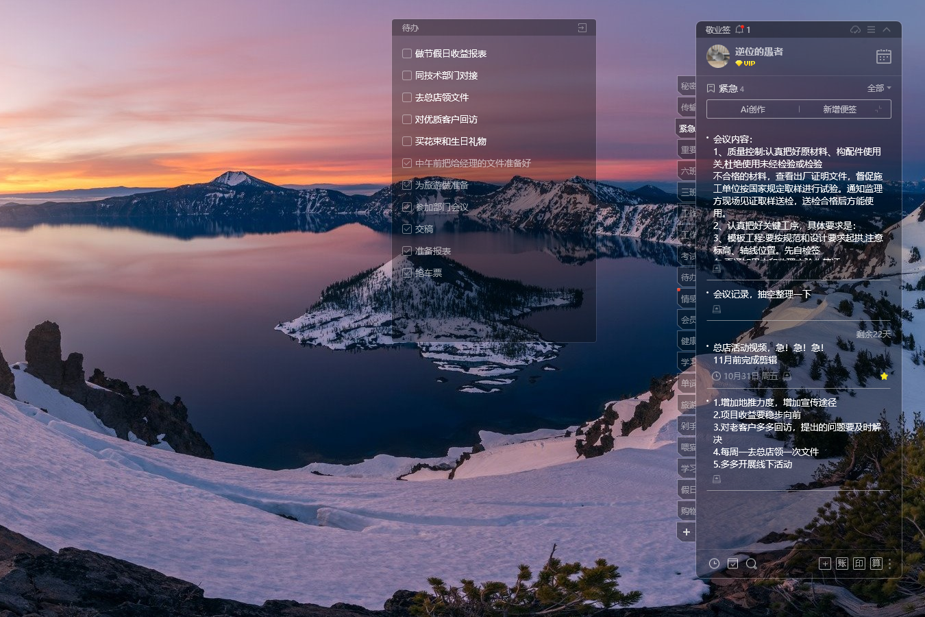This screenshot has height=617, width=925.
Task: Collapse the panel with the up chevron
Action: [887, 29]
